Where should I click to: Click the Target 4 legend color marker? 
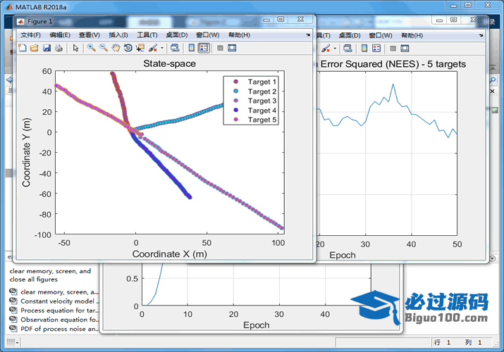[x=236, y=111]
